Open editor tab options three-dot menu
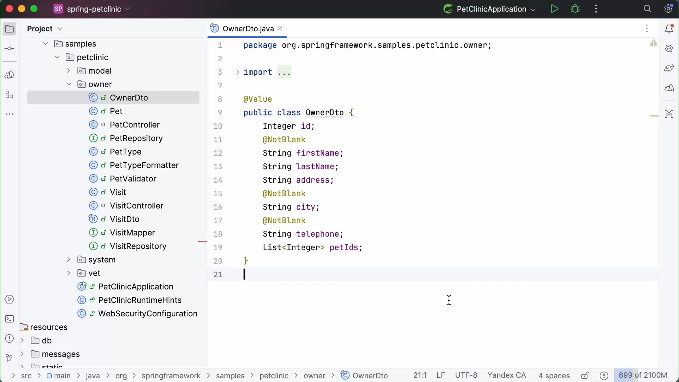 647,29
